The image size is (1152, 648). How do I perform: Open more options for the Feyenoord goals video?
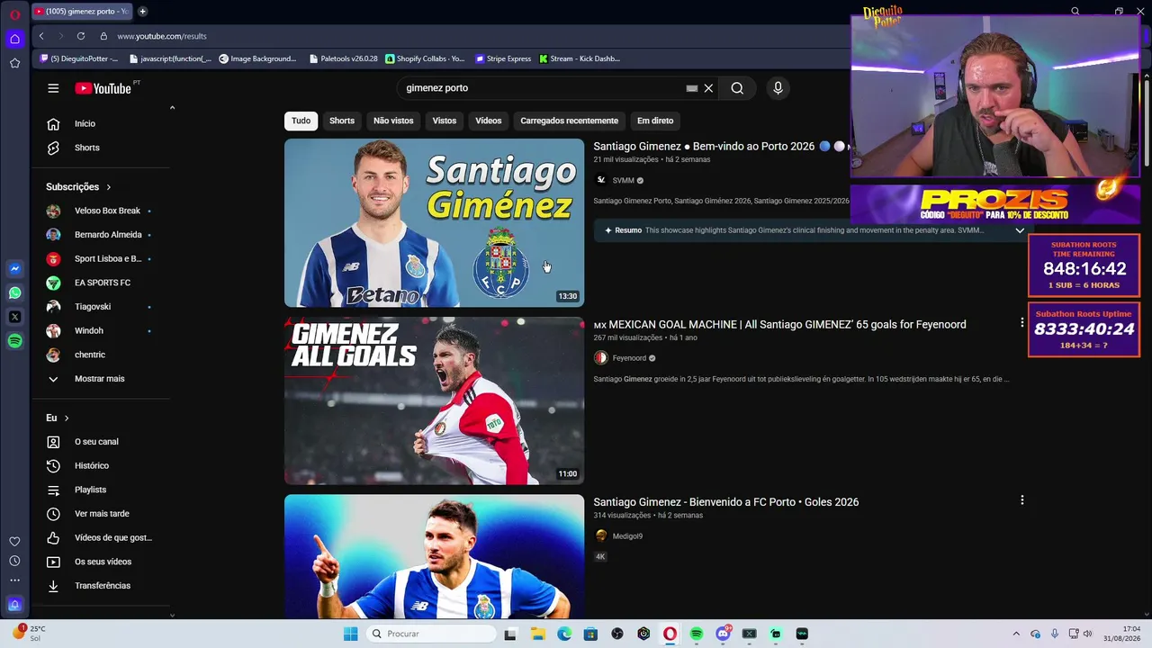point(1021,322)
